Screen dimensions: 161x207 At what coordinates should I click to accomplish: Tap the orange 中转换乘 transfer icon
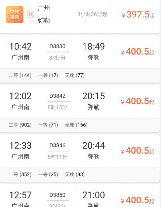pos(15,14)
